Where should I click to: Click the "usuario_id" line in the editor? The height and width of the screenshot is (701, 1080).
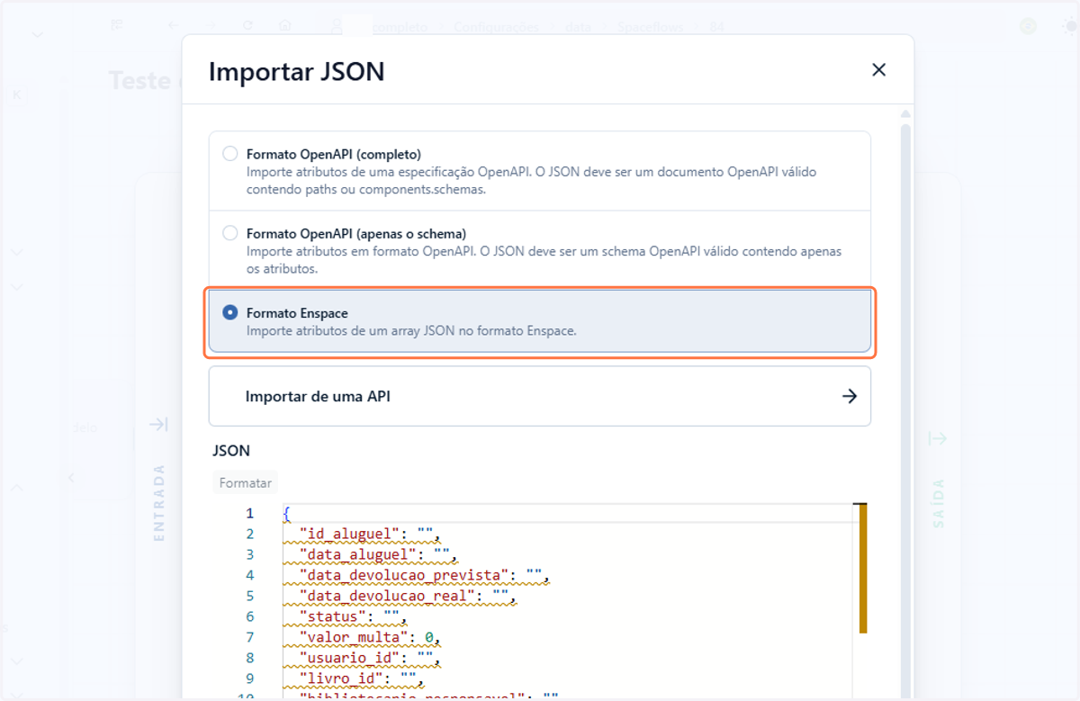tap(371, 658)
